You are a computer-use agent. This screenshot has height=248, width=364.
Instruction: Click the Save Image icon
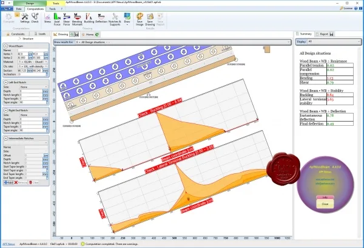click(x=140, y=19)
